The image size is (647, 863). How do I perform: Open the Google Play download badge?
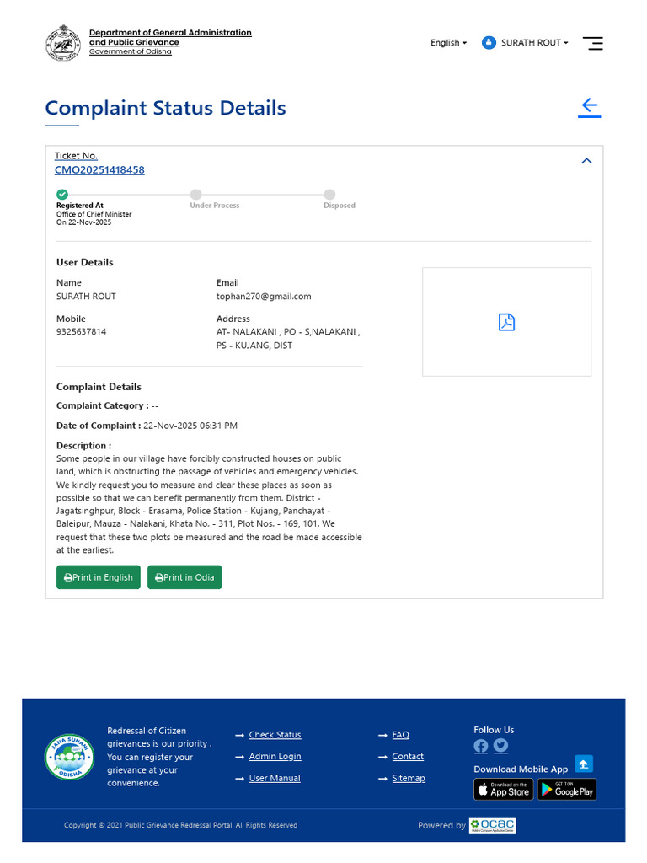pyautogui.click(x=567, y=789)
